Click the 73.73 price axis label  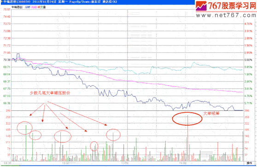coord(7,24)
